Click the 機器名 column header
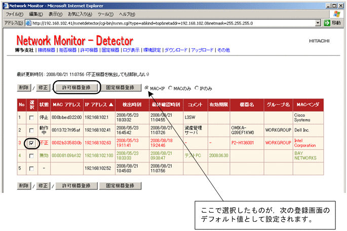347x231 pixels. (247, 105)
